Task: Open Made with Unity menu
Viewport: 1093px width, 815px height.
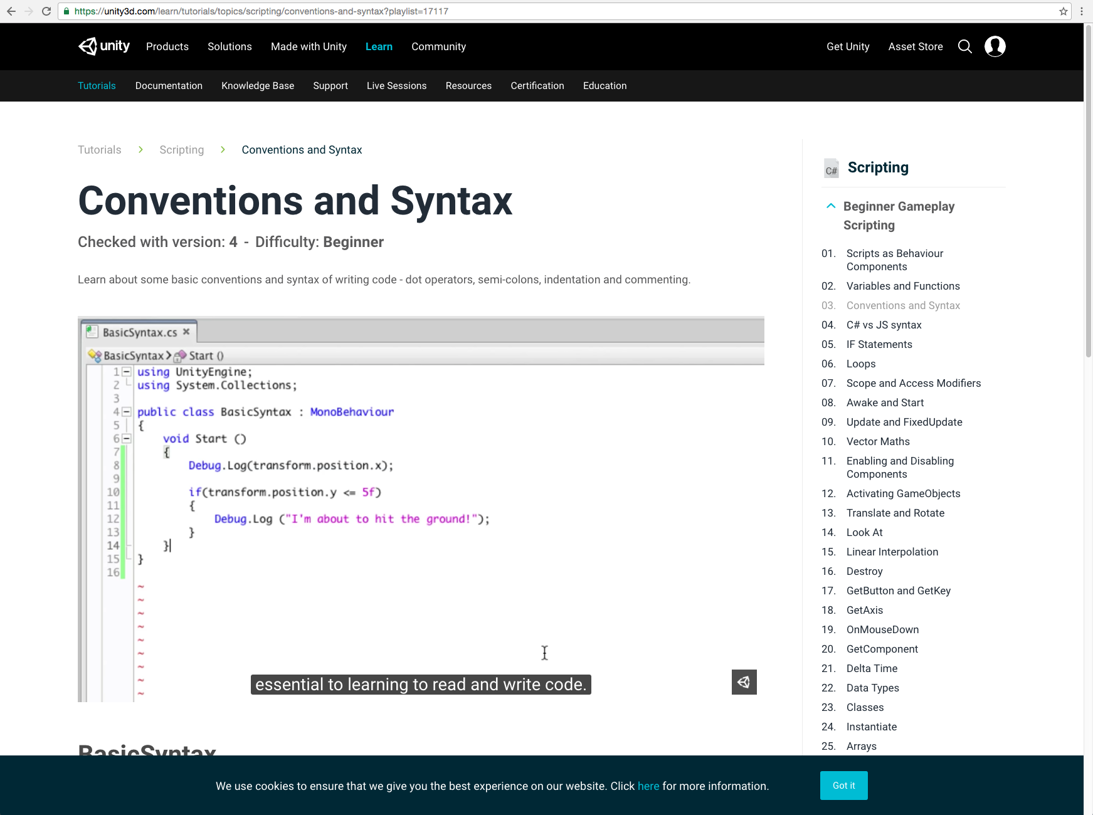Action: pos(309,46)
